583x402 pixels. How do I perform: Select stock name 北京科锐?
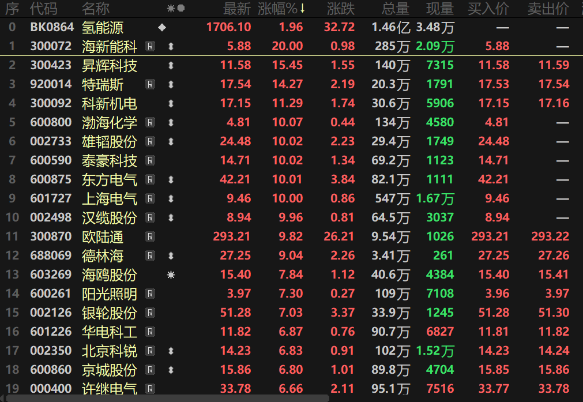coord(110,351)
